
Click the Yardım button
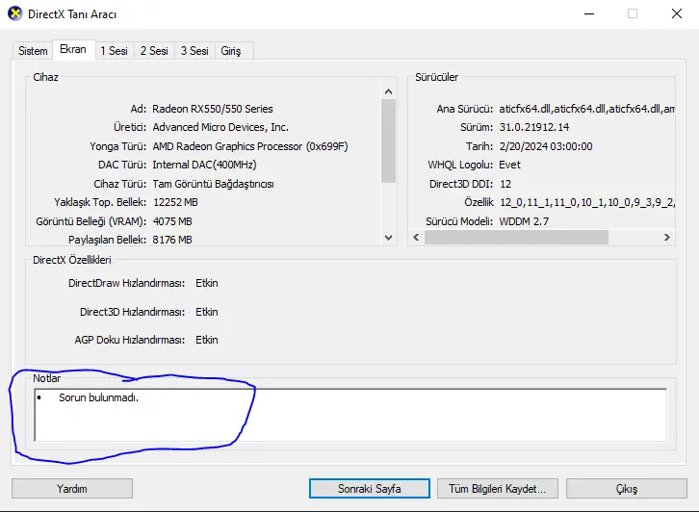[72, 489]
